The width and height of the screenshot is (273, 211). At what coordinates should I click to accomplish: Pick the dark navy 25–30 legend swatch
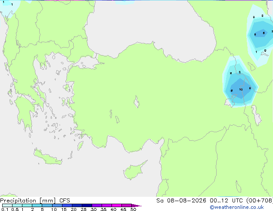[x=87, y=205]
